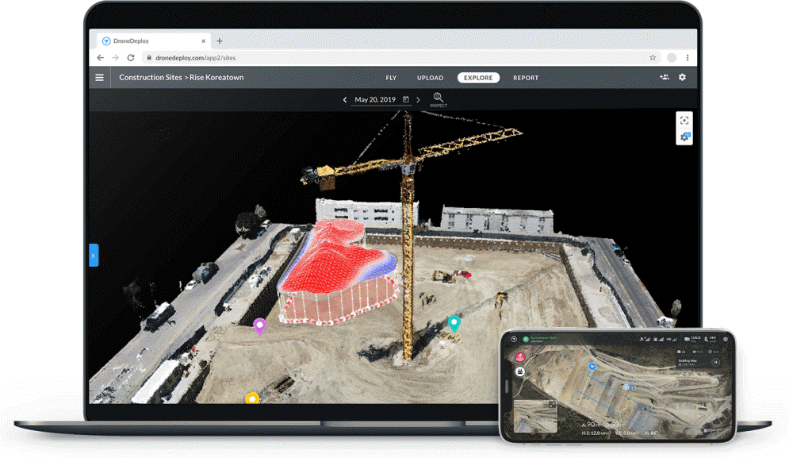Open the 3D view settings gear icon
Viewport: 793px width, 458px height.
click(684, 137)
